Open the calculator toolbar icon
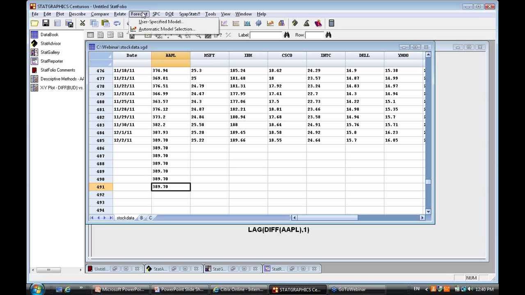The image size is (525, 295). [x=331, y=23]
